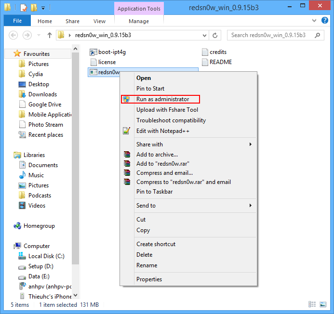Viewport: 334px width, 314px height.
Task: Switch to details view icon in status bar
Action: coord(312,304)
